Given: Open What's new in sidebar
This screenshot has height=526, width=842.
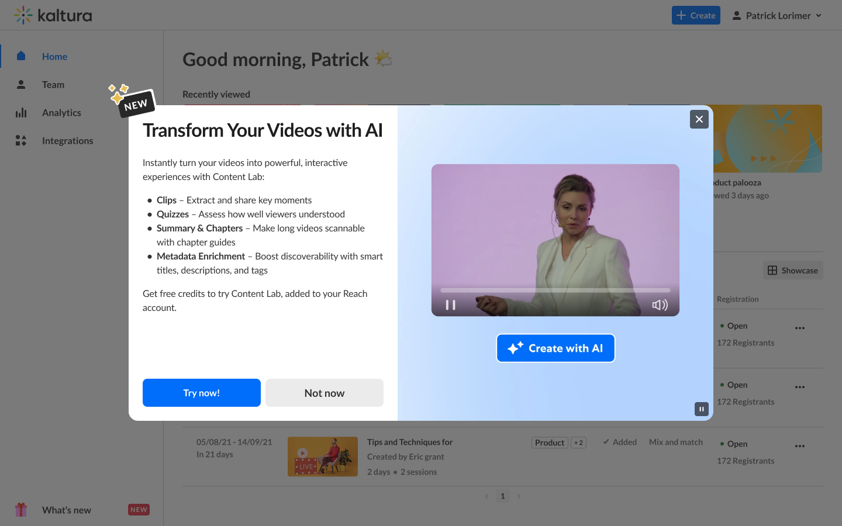Looking at the screenshot, I should coord(82,510).
